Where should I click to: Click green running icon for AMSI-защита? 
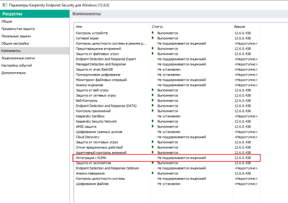click(153, 127)
